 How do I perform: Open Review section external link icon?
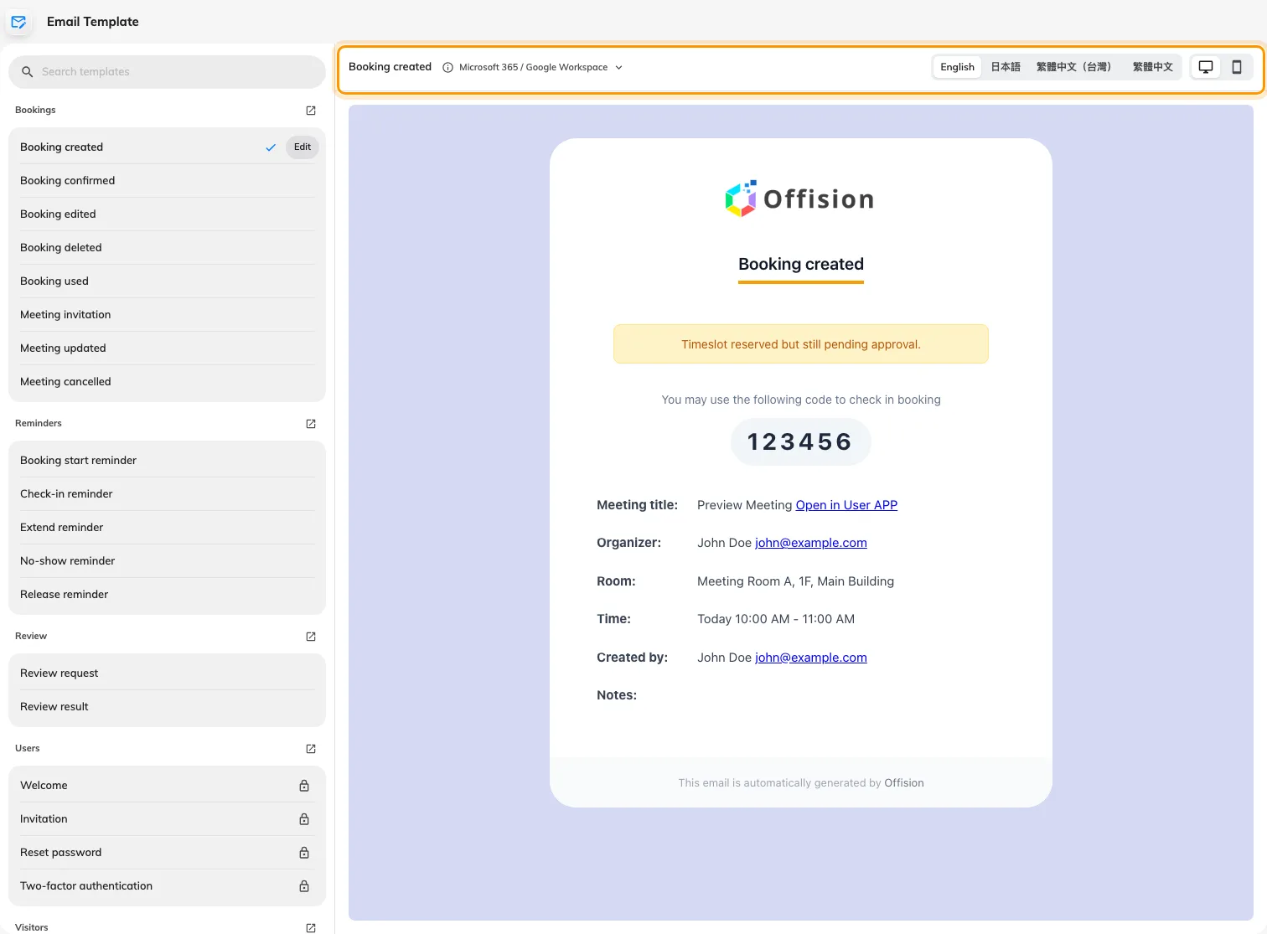coord(311,637)
